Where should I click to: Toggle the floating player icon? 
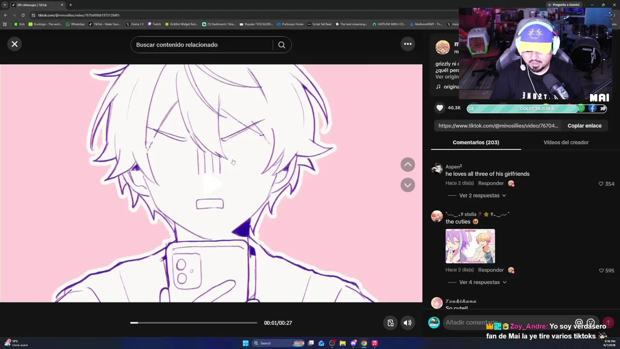pos(390,323)
